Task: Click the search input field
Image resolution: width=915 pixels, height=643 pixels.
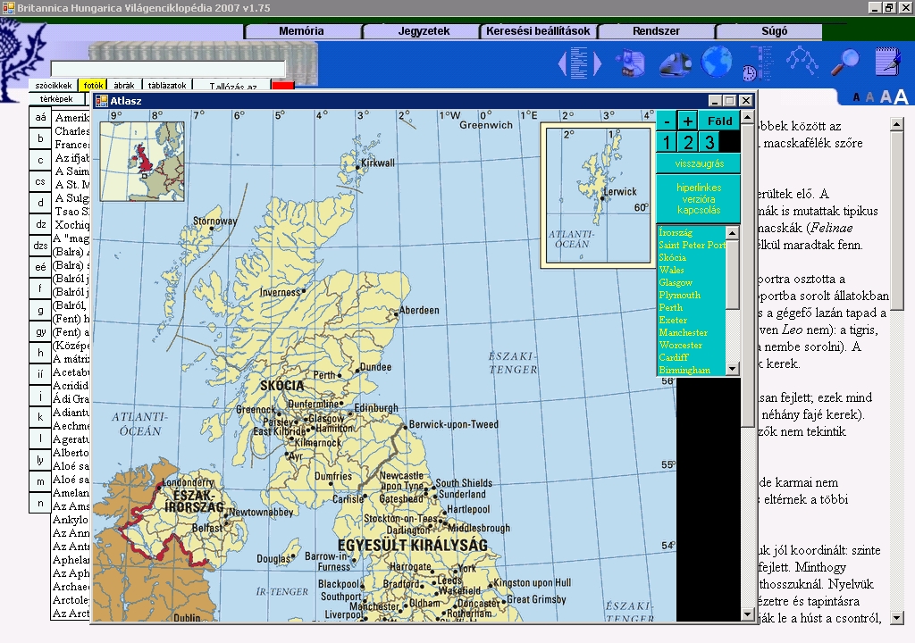Action: (168, 69)
